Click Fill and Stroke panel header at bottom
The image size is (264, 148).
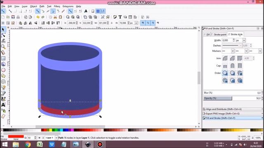[x=233, y=118]
